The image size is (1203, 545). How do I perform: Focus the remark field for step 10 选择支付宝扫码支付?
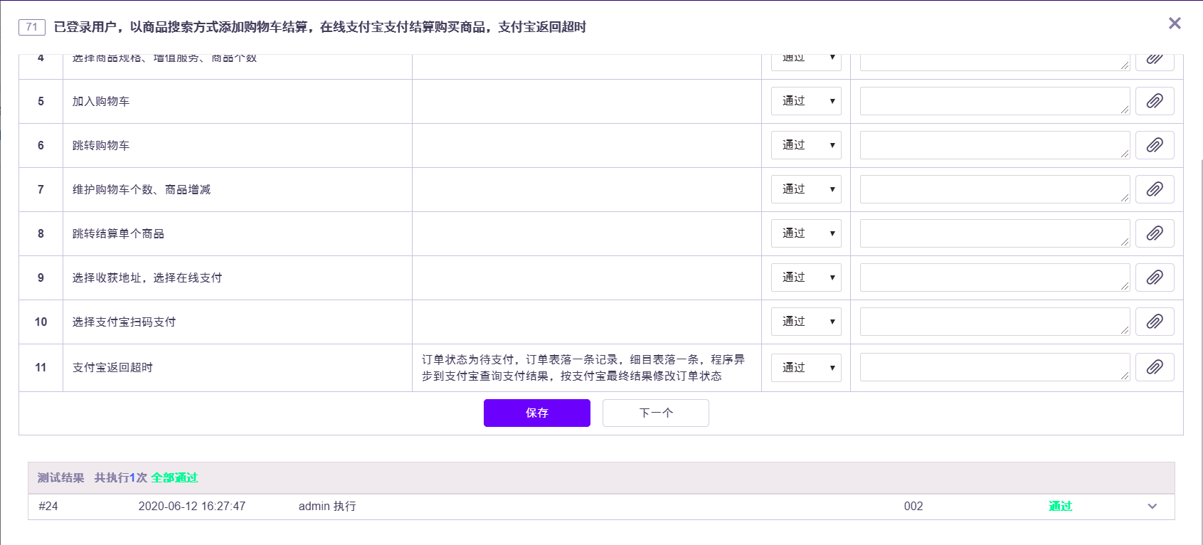point(995,322)
